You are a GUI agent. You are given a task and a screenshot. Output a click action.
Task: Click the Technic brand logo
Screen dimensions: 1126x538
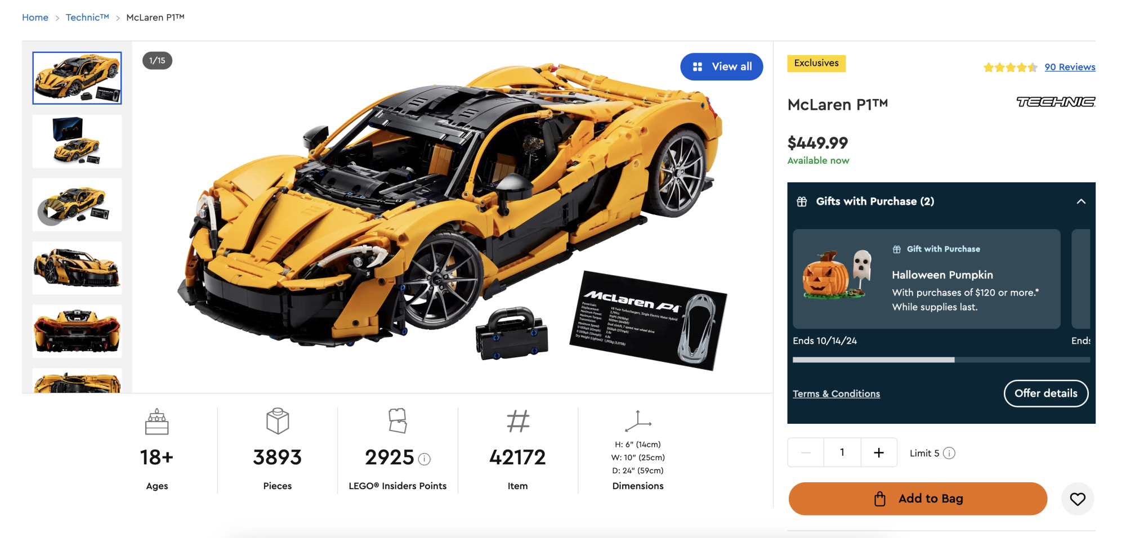pyautogui.click(x=1056, y=102)
